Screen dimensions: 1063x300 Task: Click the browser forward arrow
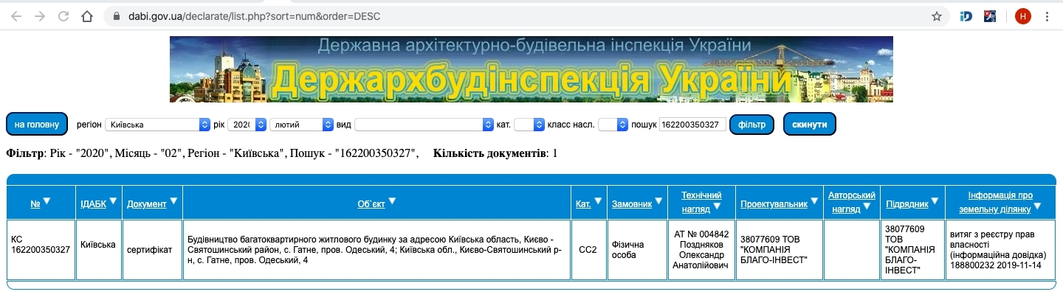[40, 15]
